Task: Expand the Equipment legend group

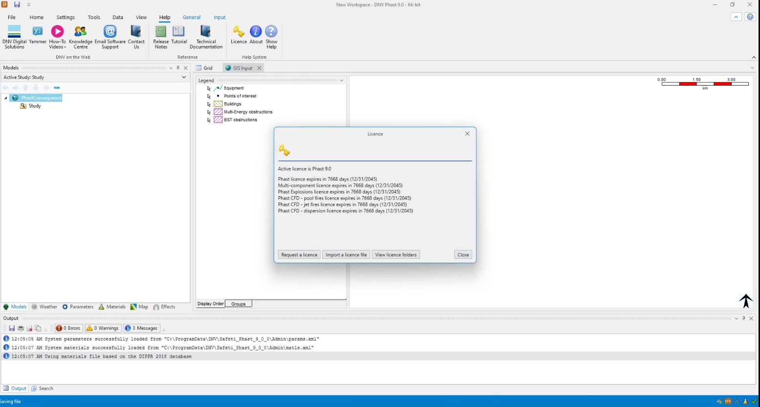Action: (x=209, y=89)
